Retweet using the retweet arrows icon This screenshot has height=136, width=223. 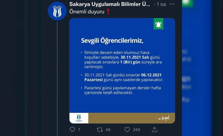(100, 129)
